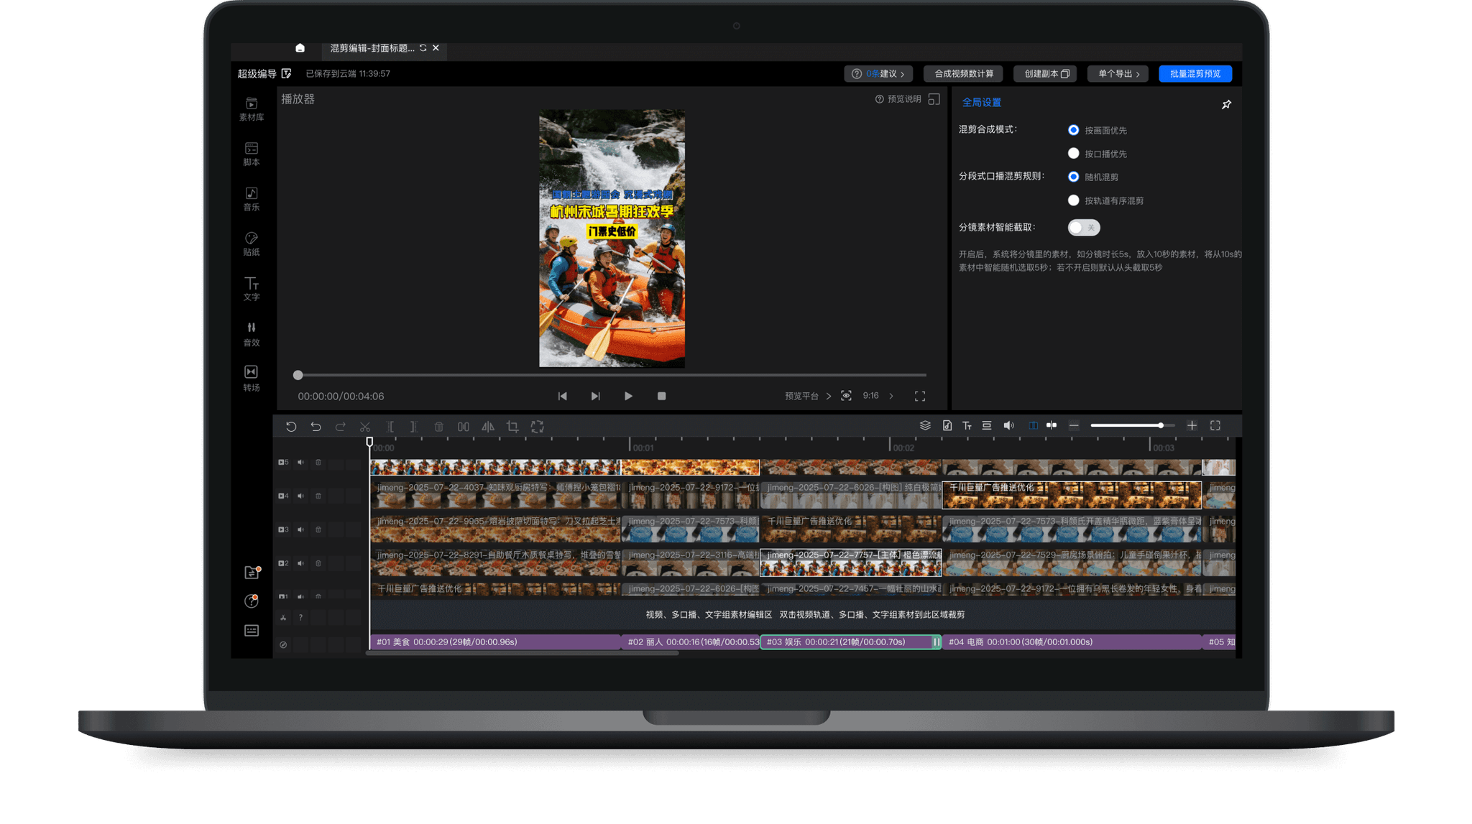Screen dimensions: 1472x824
Task: Open the 转场 transitions panel
Action: [251, 378]
